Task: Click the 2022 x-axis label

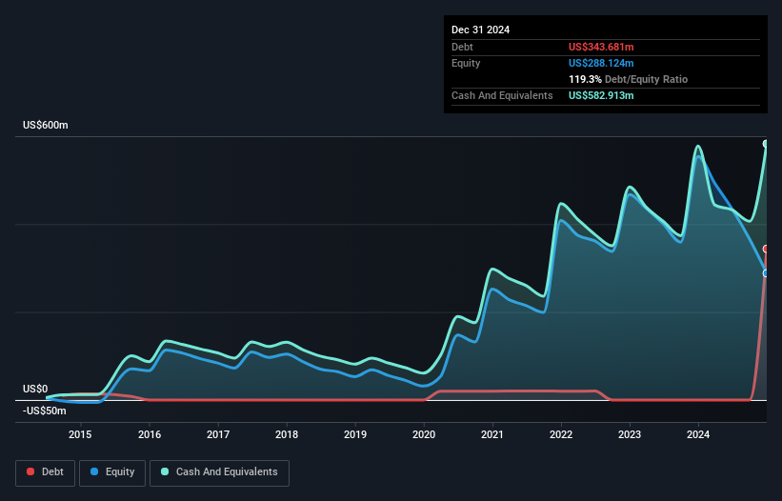Action: tap(561, 434)
